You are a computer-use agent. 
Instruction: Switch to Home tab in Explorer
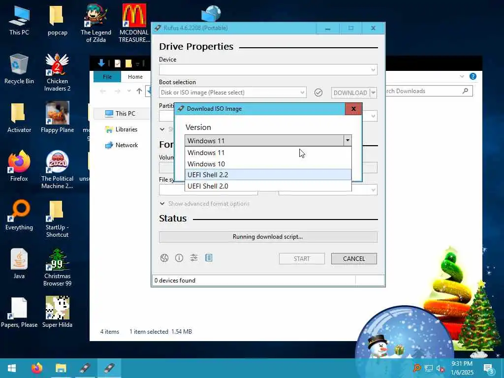135,77
